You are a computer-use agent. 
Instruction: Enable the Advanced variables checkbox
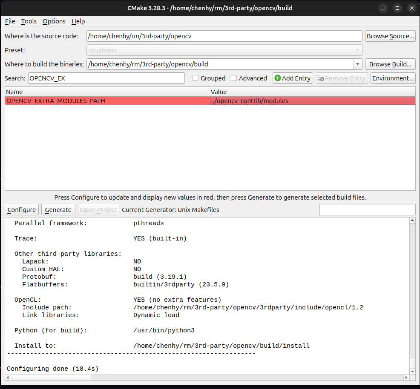233,78
